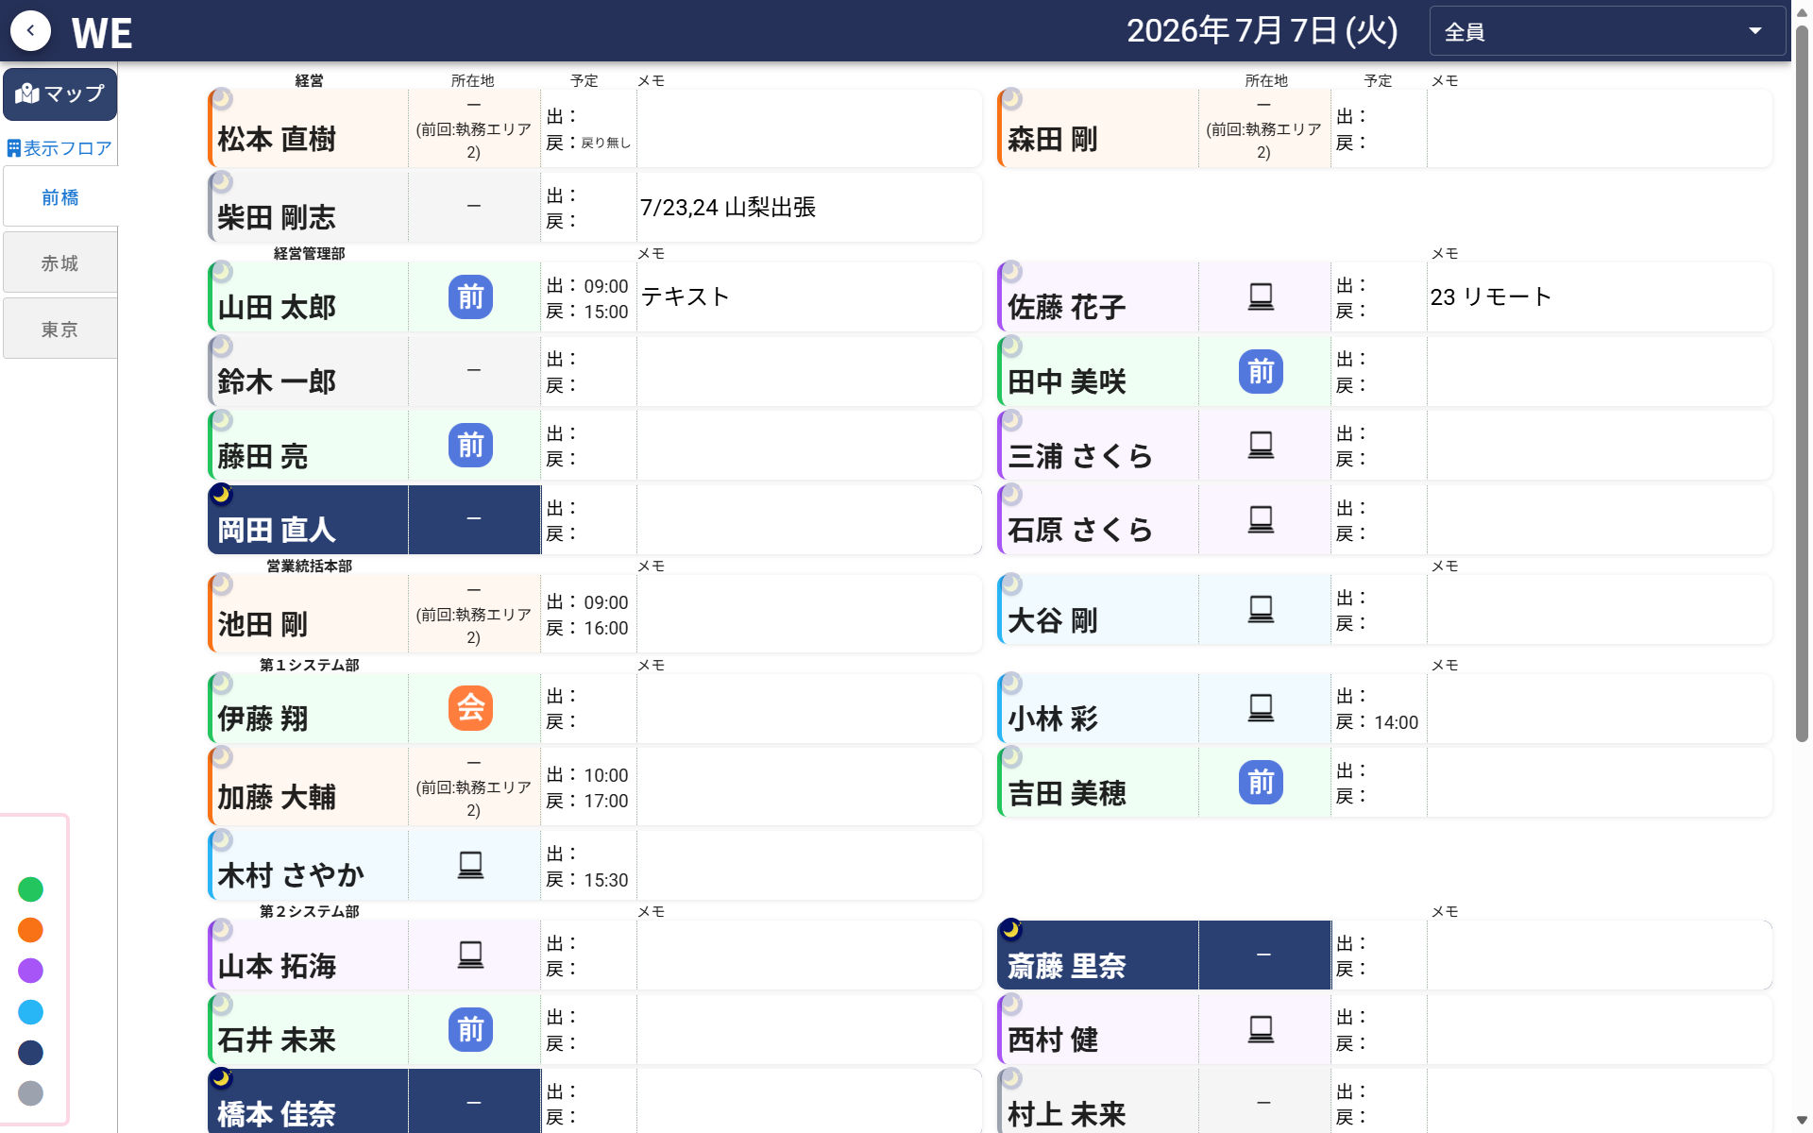Click 鈴木 一郎's empty location dash

[x=474, y=371]
